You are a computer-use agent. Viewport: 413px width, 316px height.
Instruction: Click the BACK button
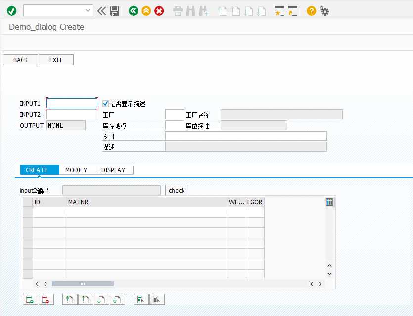pos(21,60)
